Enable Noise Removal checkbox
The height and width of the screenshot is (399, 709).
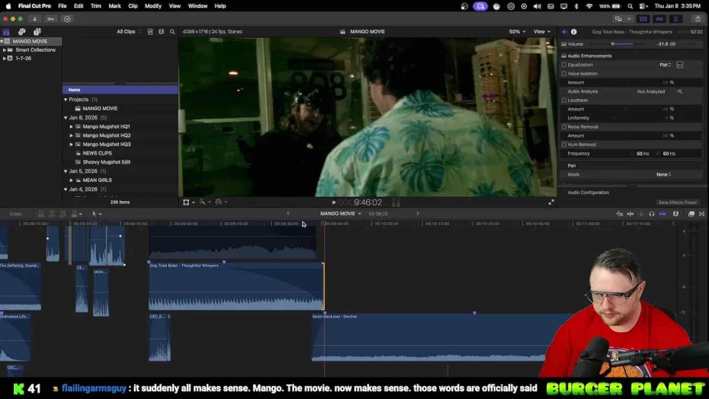click(564, 127)
